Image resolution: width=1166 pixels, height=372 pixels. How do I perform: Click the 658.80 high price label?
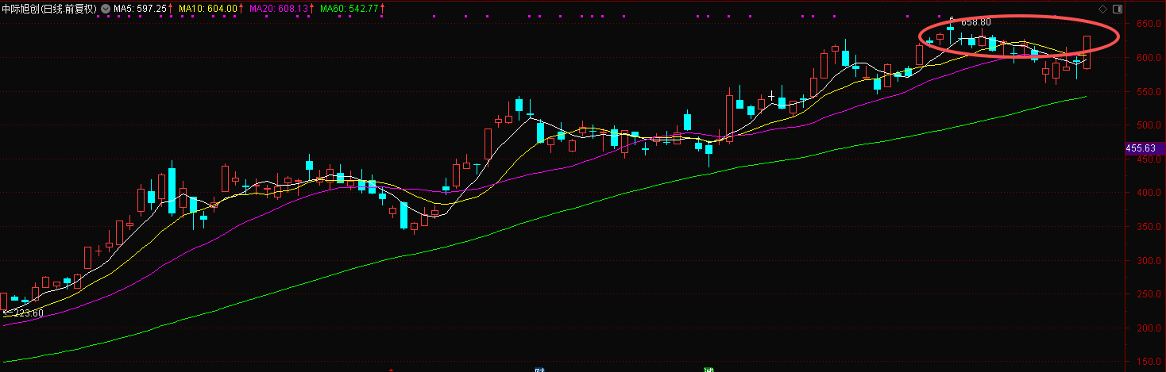975,22
